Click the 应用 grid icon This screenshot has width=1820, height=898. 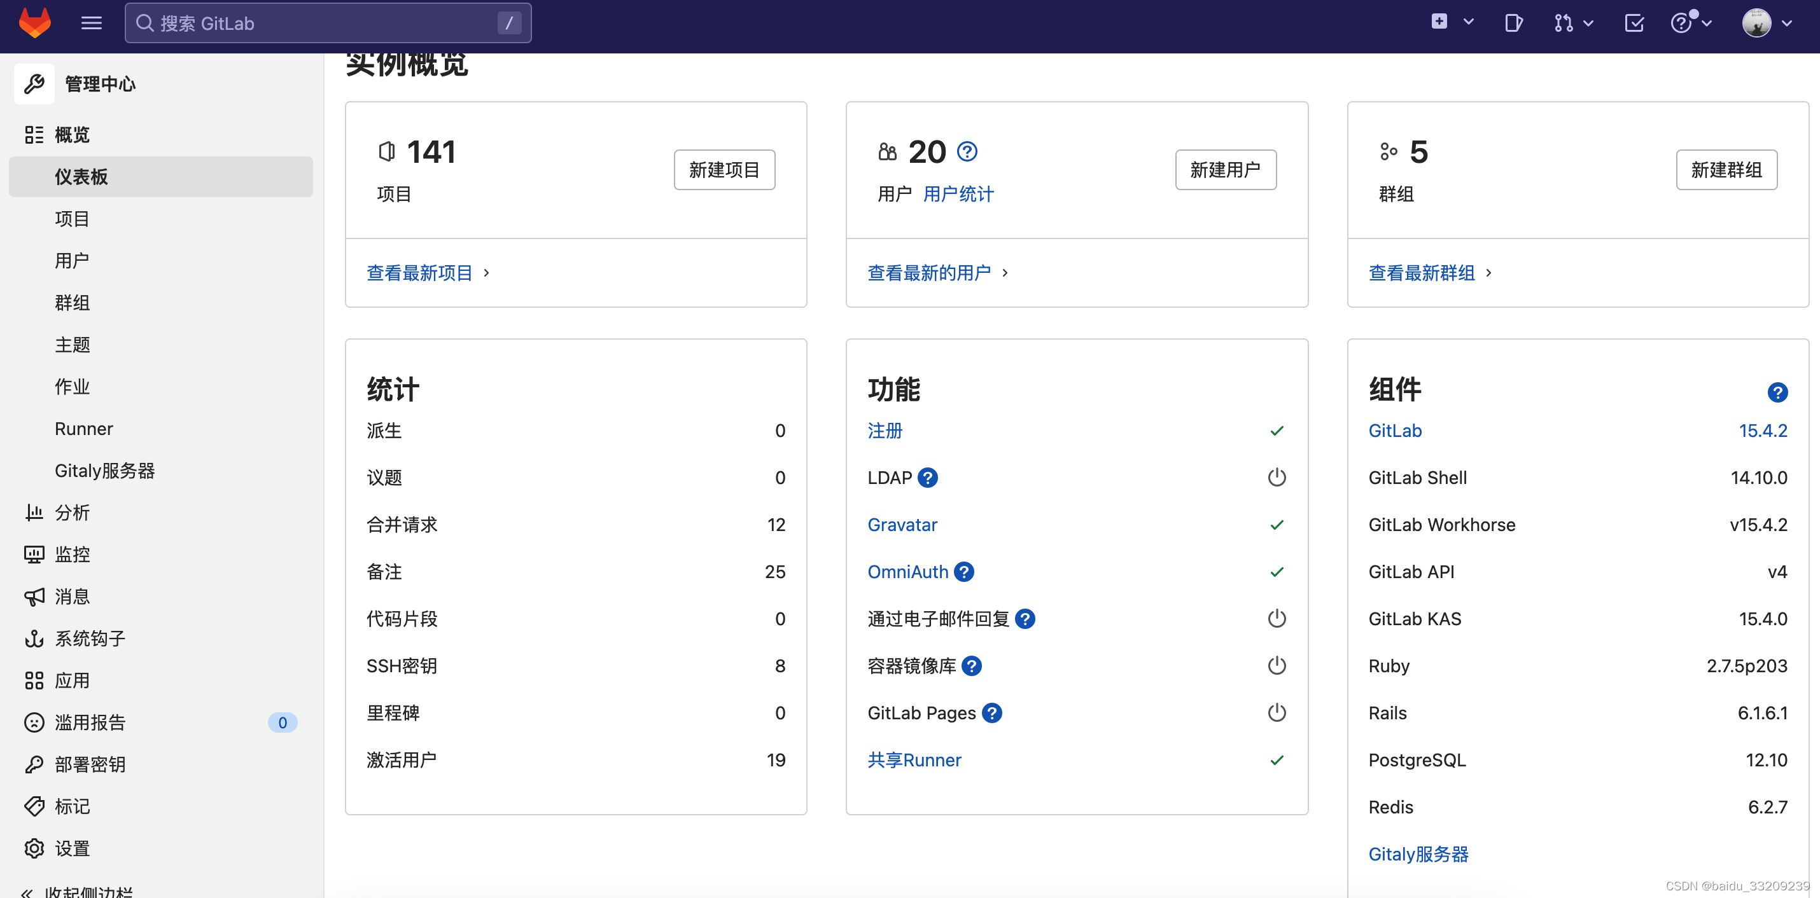coord(34,680)
